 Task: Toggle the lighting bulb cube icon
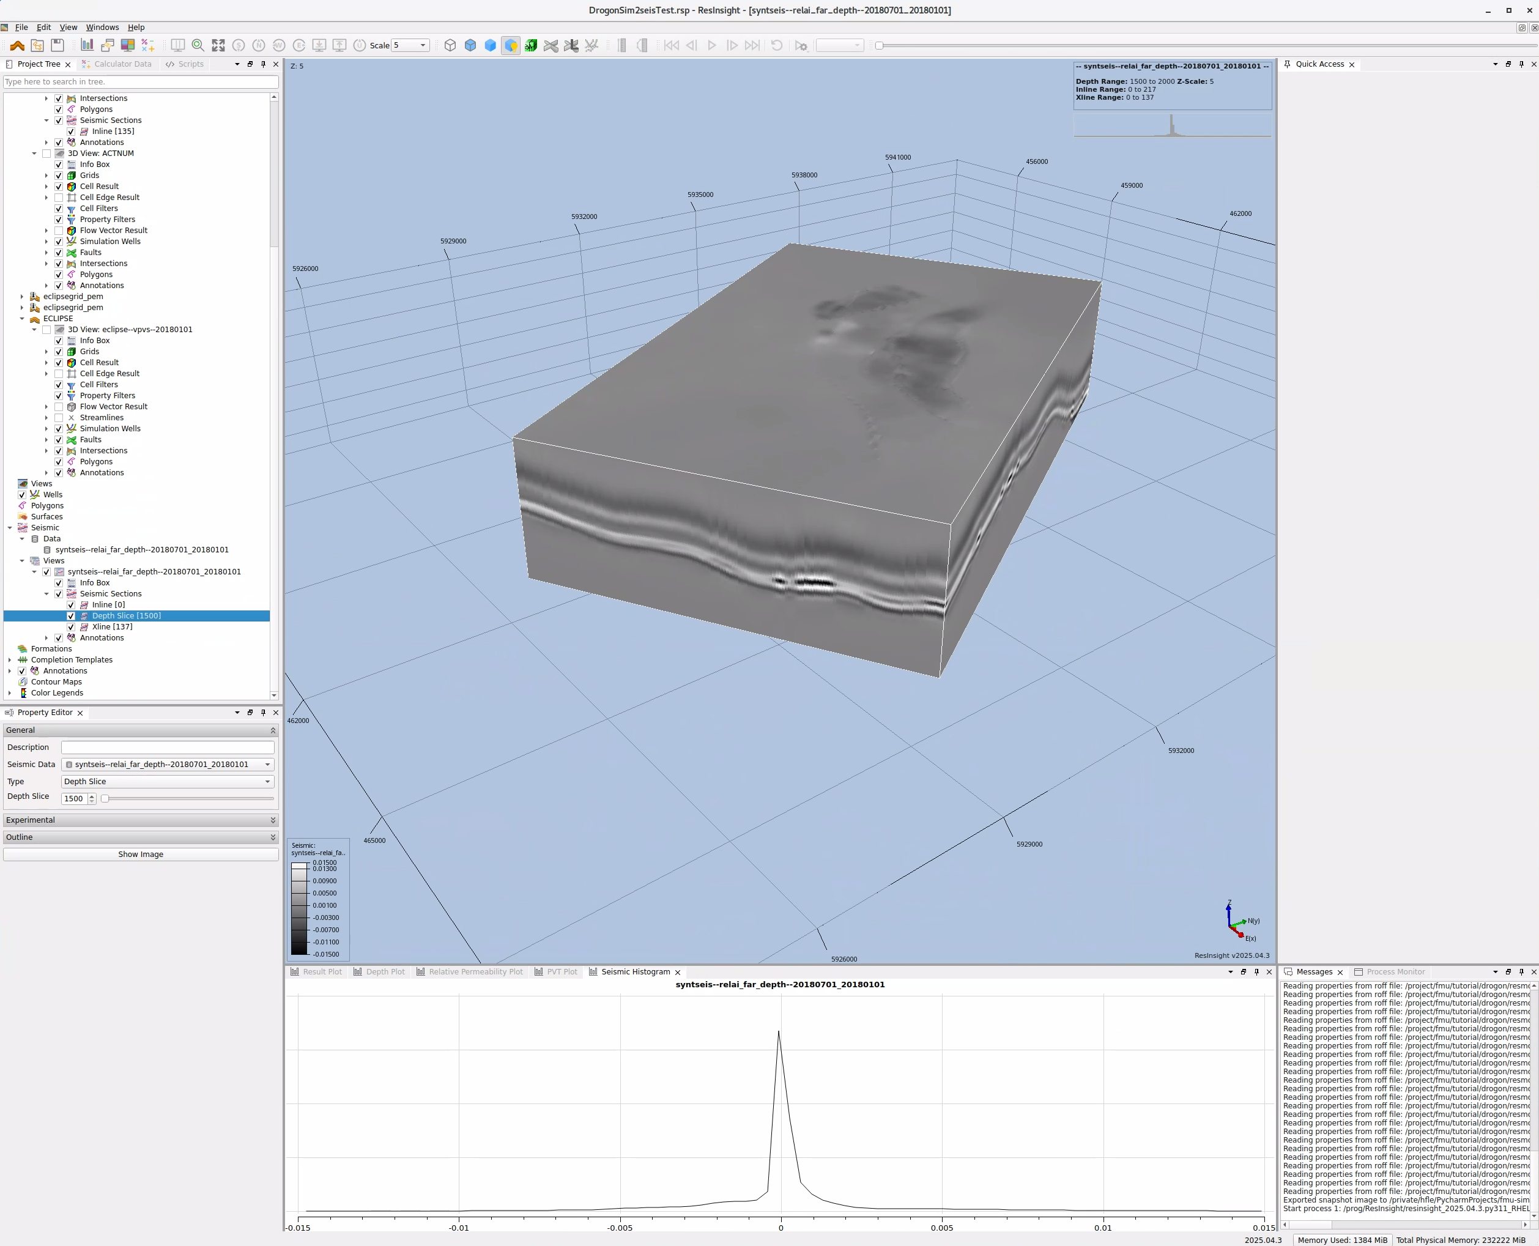511,45
